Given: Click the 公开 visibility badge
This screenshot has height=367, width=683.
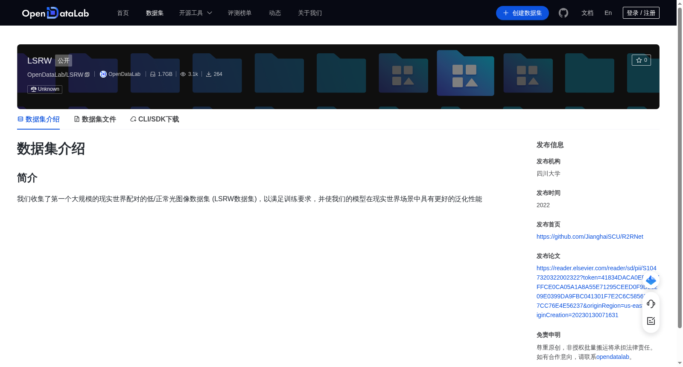Looking at the screenshot, I should tap(64, 61).
